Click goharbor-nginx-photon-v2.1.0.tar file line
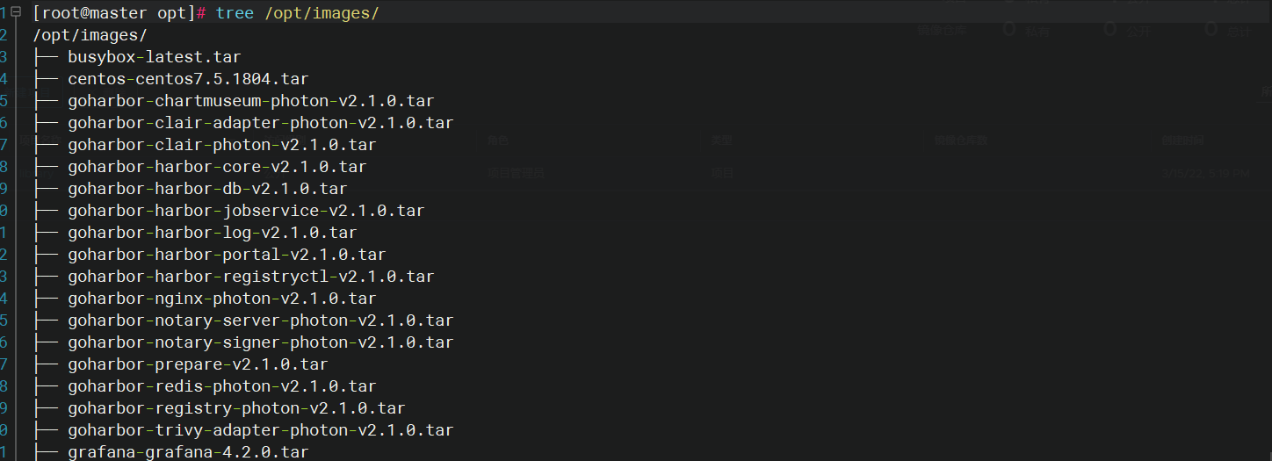The width and height of the screenshot is (1272, 461). coord(221,299)
